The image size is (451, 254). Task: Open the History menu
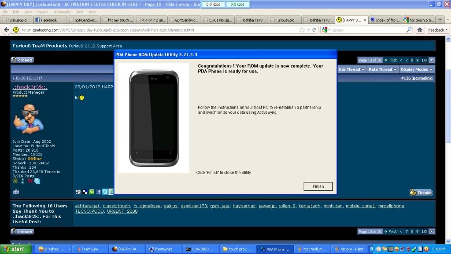click(x=42, y=12)
